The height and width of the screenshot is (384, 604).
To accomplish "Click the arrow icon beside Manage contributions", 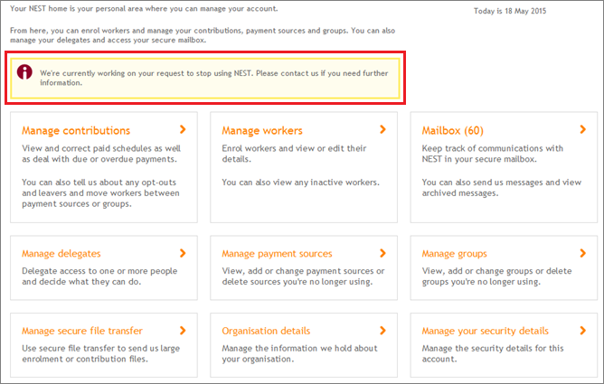I will point(183,130).
